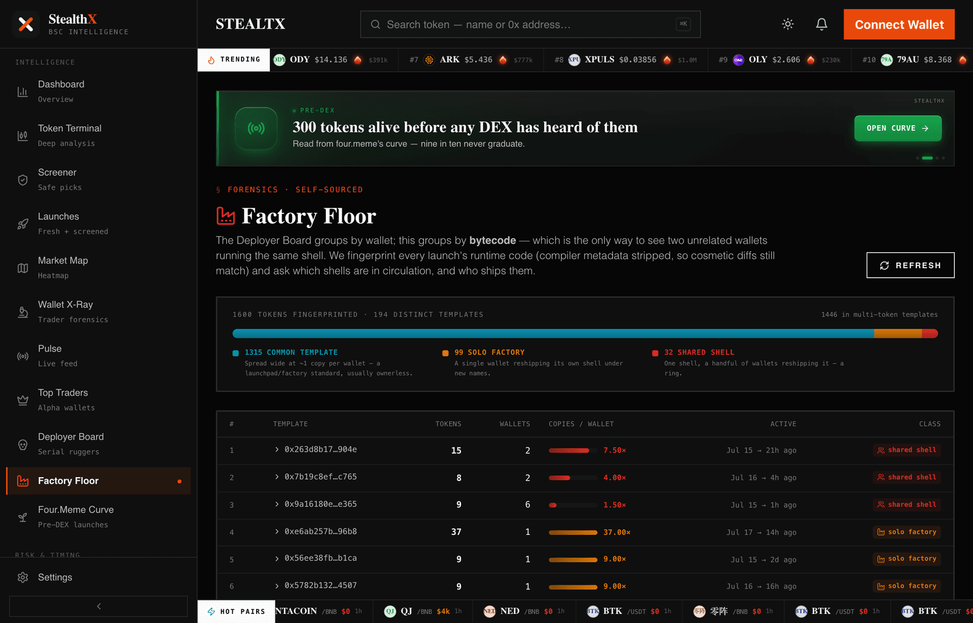Viewport: 973px width, 623px height.
Task: Click the trending flame tab icon
Action: 211,60
